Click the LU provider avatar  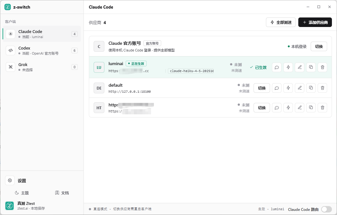click(x=99, y=67)
